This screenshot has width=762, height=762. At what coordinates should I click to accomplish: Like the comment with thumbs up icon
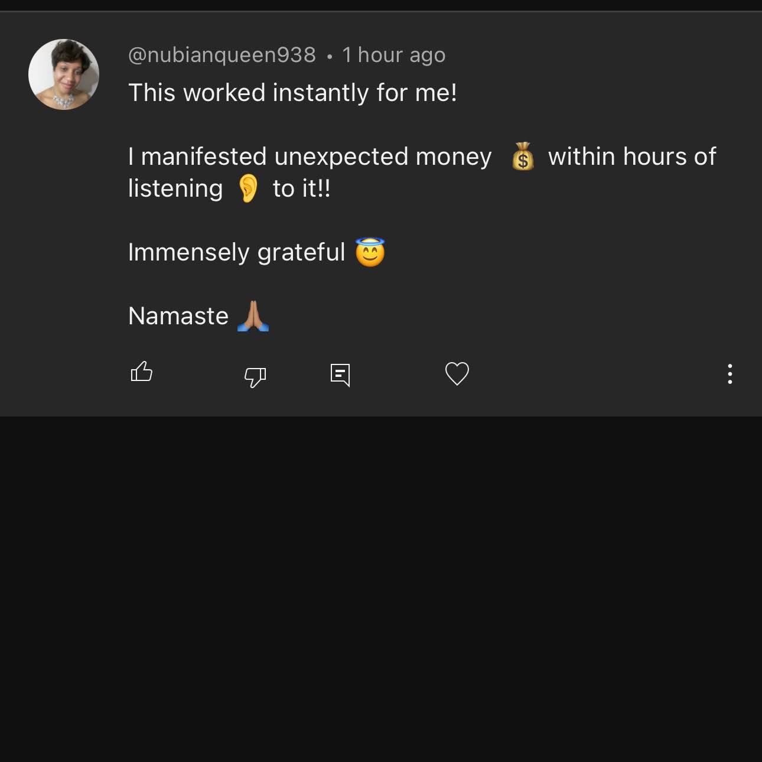click(x=142, y=372)
